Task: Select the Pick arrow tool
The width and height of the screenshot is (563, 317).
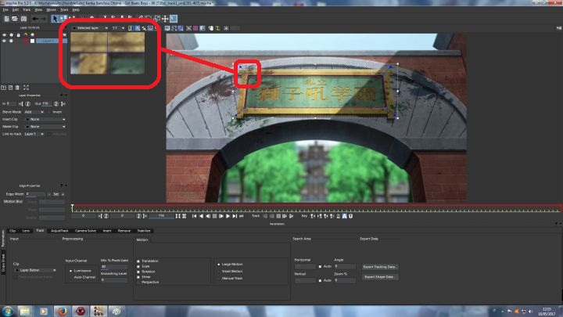Action: 55,19
